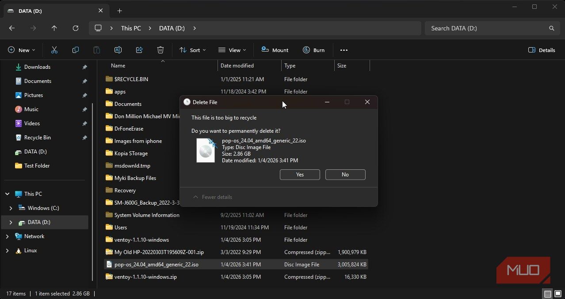Select pop-os_24.04_amd64_generic_22.iso row in list
This screenshot has height=299, width=565.
pos(236,265)
